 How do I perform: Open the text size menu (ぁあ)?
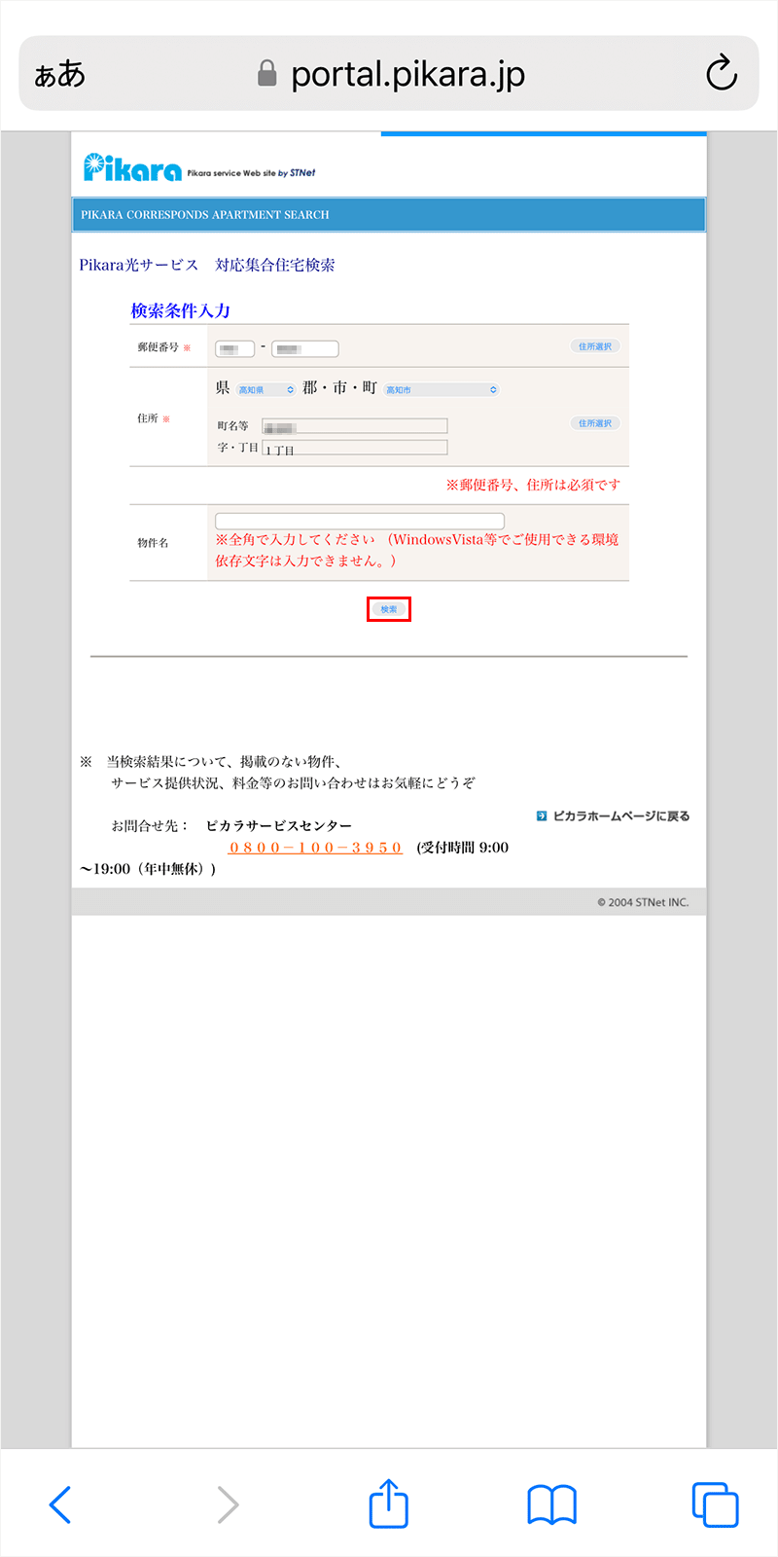pos(60,74)
